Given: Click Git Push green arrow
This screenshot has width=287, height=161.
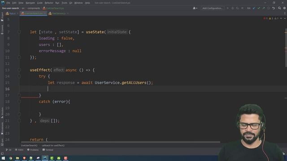Looking at the screenshot, I should point(264,8).
